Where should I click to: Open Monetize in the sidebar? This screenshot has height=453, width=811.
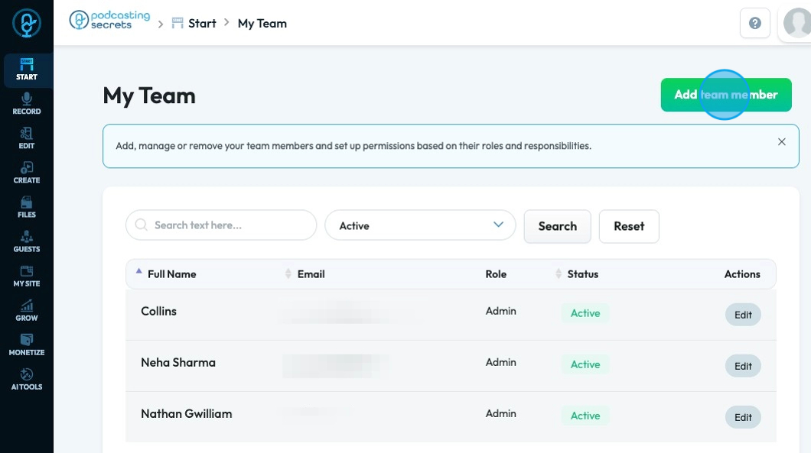pyautogui.click(x=27, y=344)
